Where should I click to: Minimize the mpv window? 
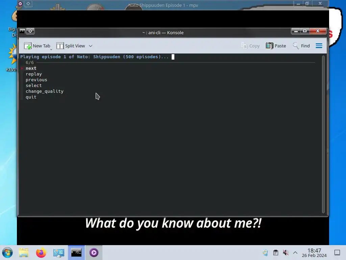pos(298,3)
